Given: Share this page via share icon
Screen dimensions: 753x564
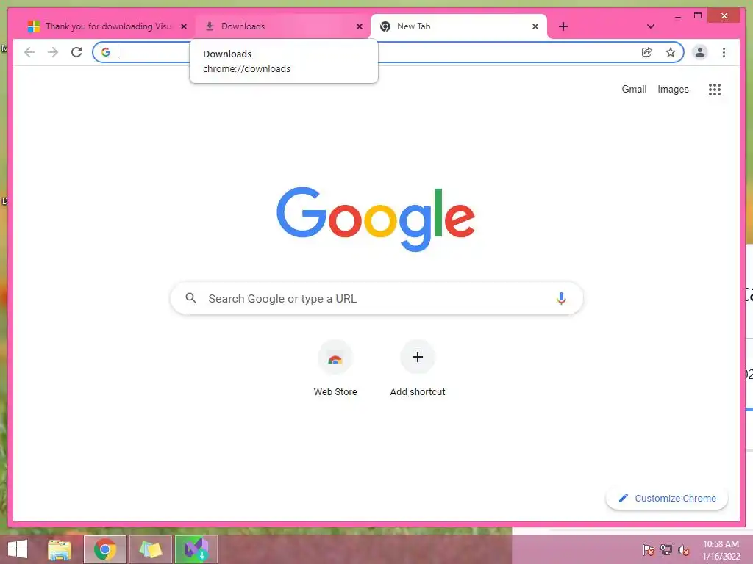Looking at the screenshot, I should pos(647,52).
